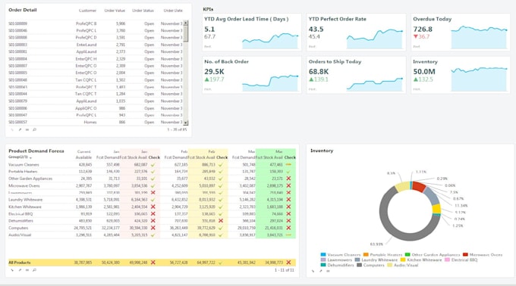Click the pin icon under Order Detail table
This screenshot has height=286, width=516.
20,129
